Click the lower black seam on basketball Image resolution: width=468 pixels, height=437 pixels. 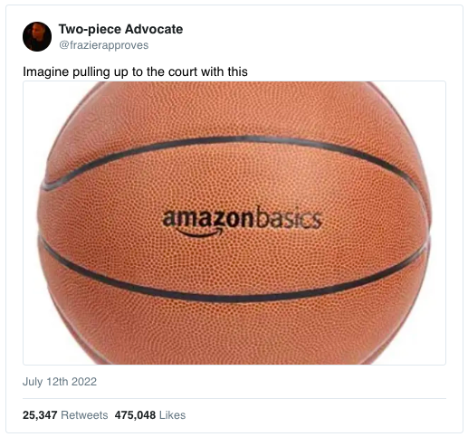pyautogui.click(x=234, y=299)
